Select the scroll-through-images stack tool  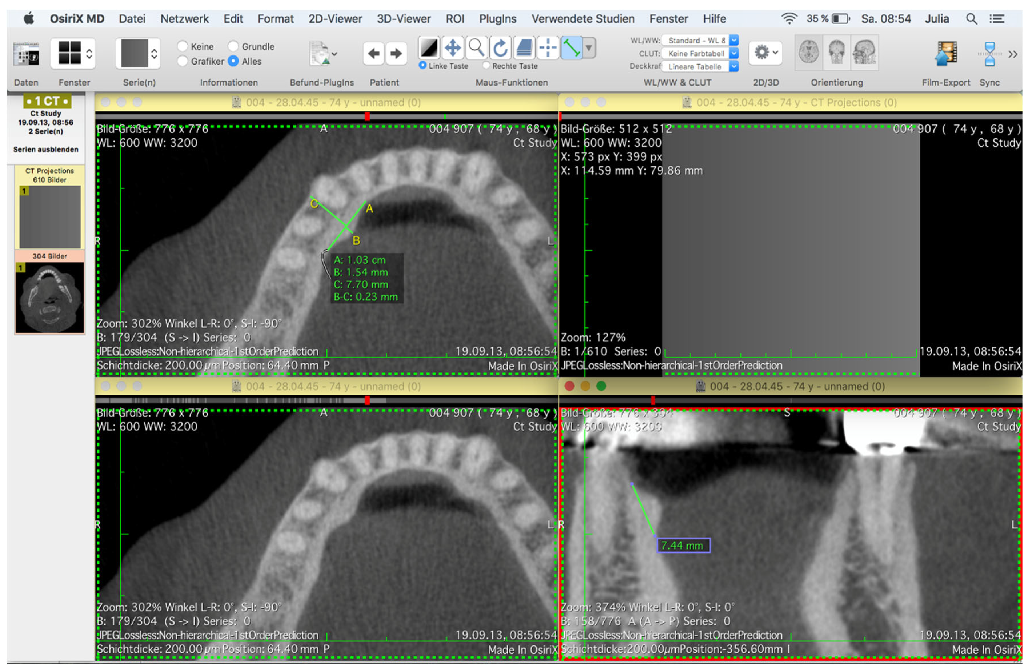click(x=524, y=47)
